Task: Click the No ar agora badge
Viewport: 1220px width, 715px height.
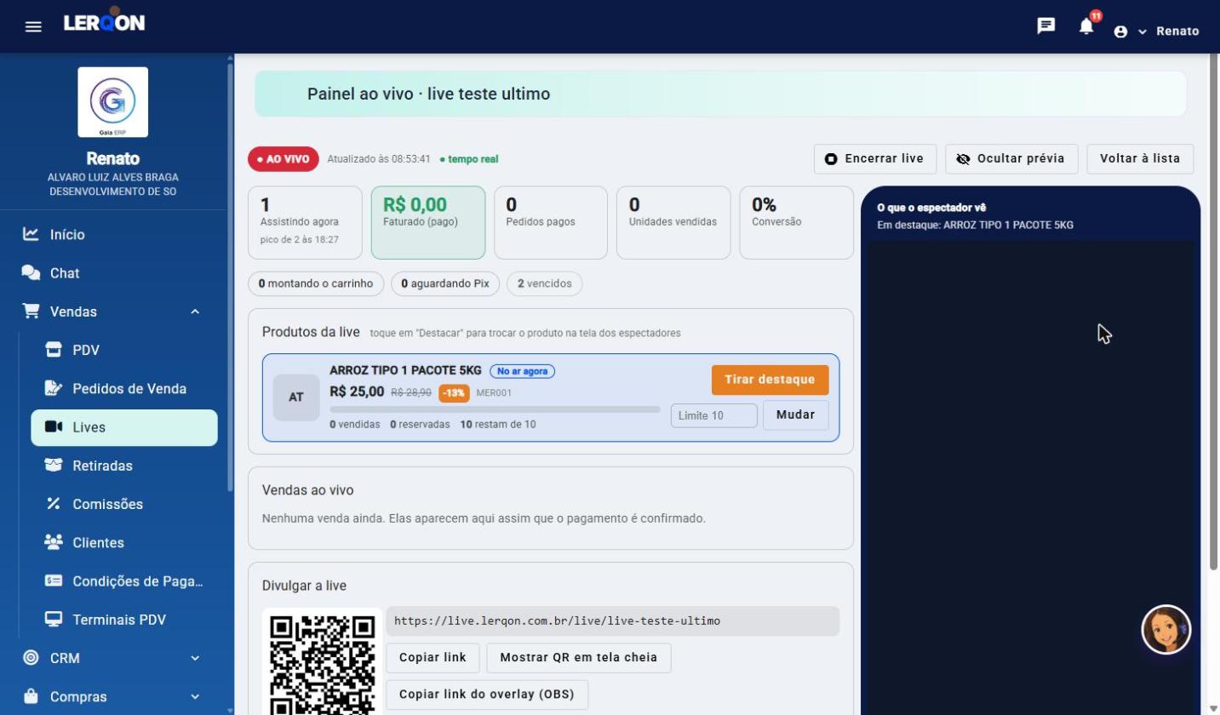Action: [522, 371]
